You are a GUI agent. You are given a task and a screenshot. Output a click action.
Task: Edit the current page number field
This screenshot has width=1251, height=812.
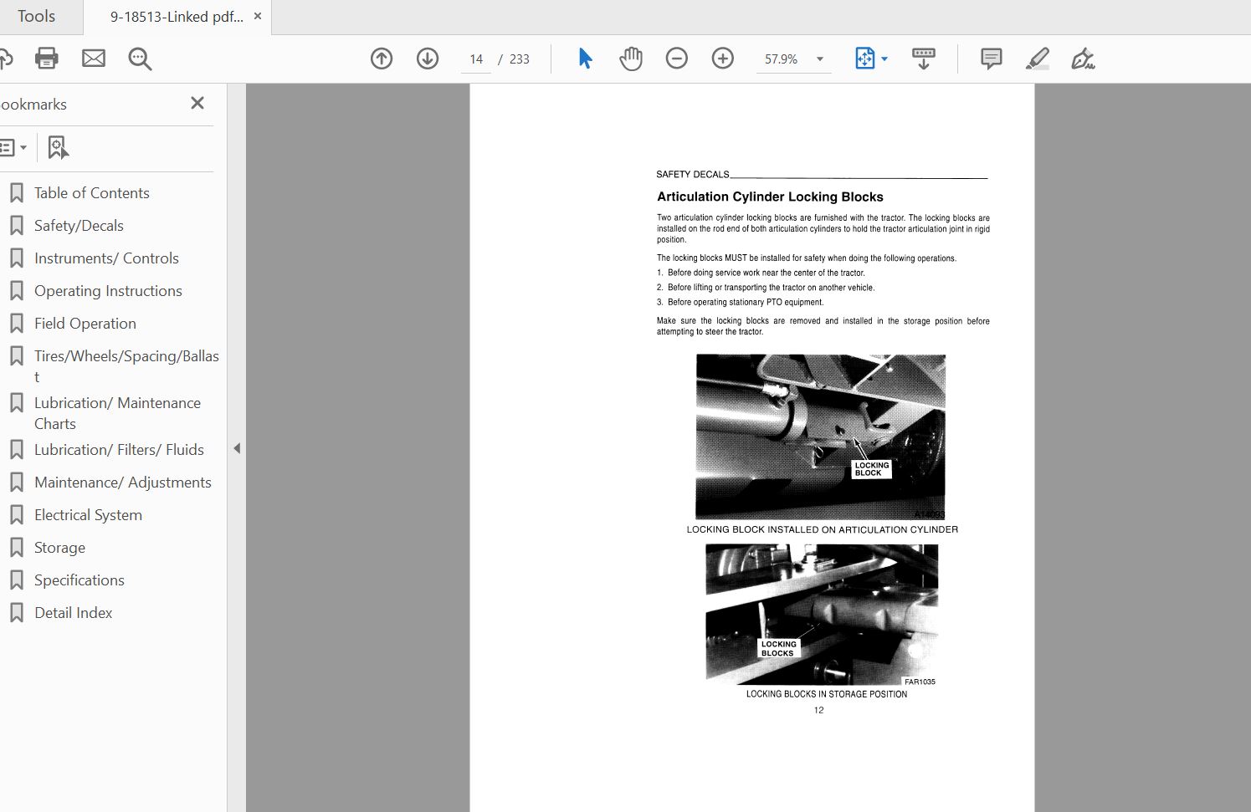[x=476, y=59]
